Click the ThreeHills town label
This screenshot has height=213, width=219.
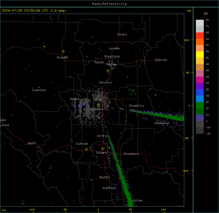pos(136,106)
